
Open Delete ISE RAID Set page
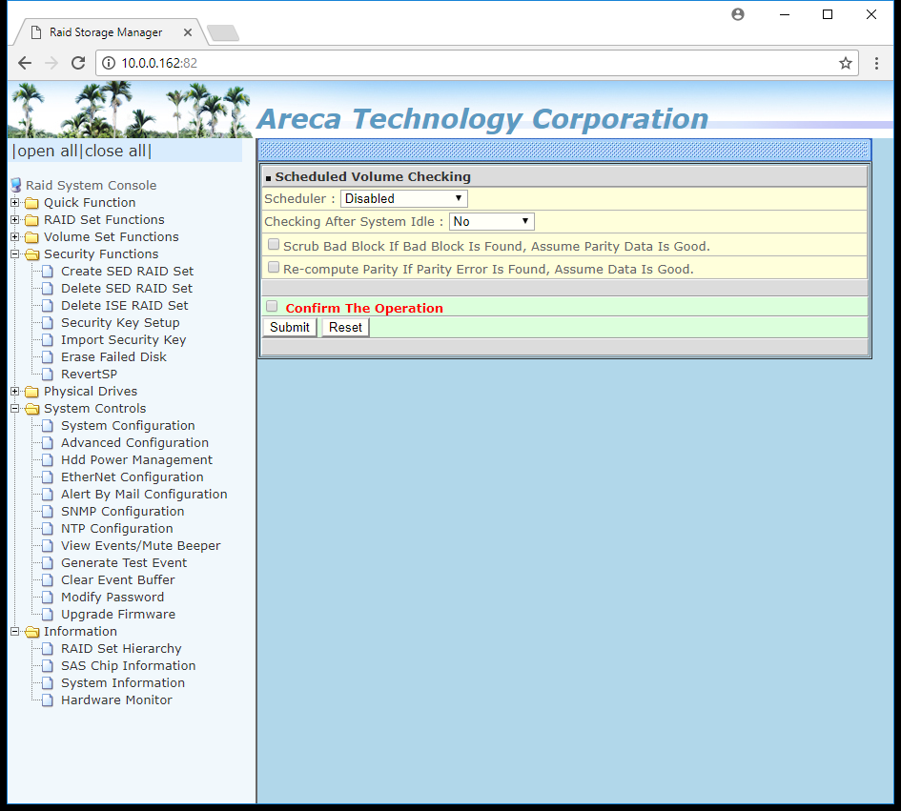click(x=124, y=306)
